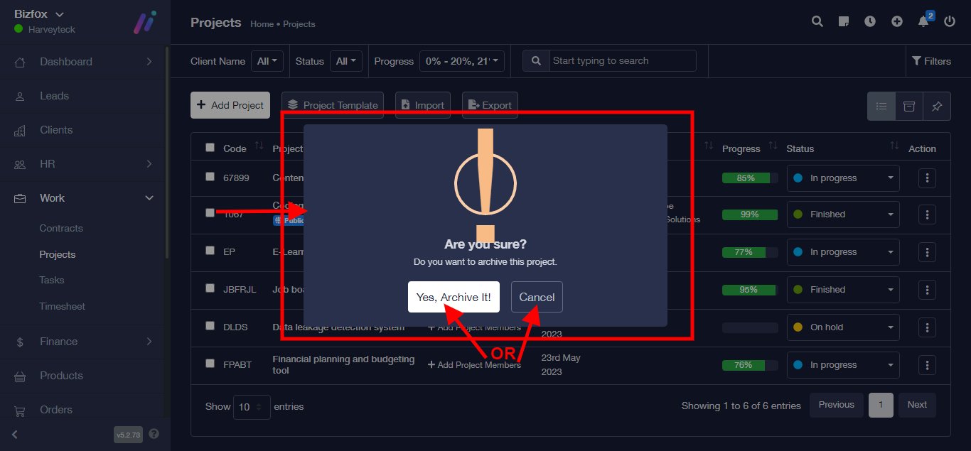Click the power logout icon

pyautogui.click(x=950, y=22)
